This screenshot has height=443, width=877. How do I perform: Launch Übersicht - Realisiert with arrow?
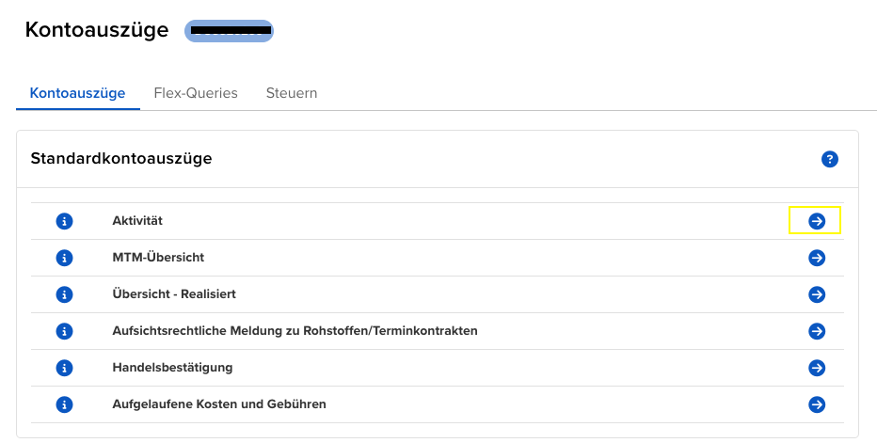[x=817, y=294]
